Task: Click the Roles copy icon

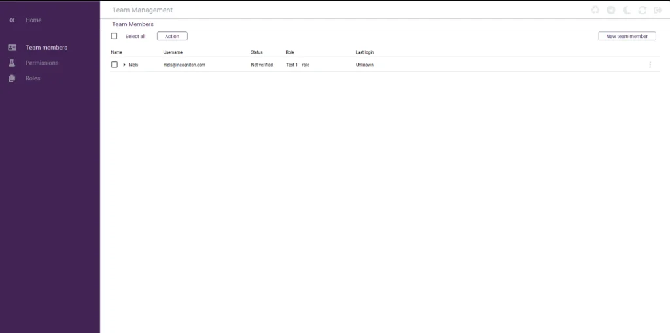Action: [12, 78]
